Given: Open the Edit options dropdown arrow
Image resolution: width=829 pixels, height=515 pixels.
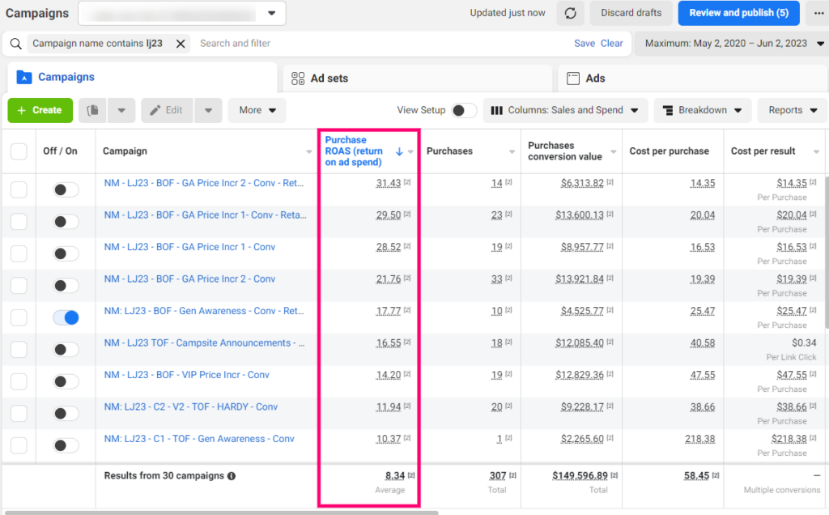Looking at the screenshot, I should pos(208,110).
